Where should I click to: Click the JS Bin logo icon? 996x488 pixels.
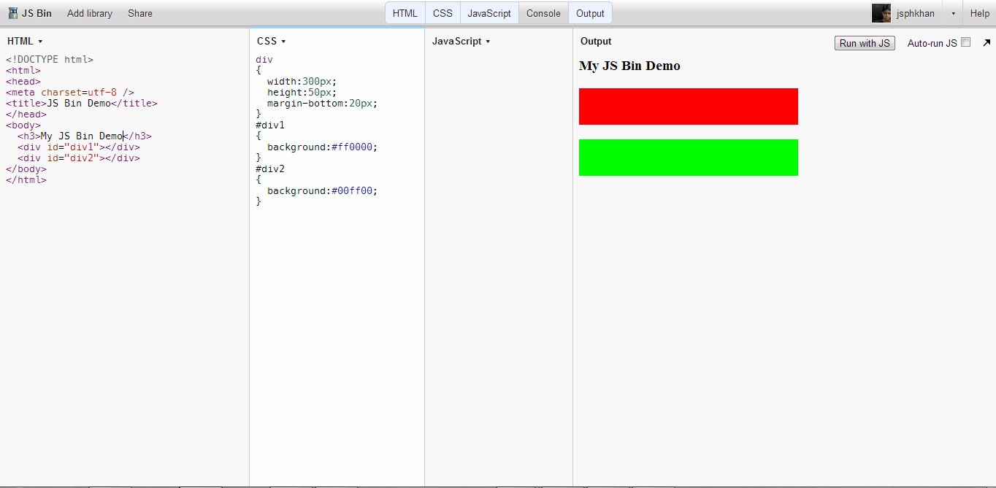(x=13, y=13)
